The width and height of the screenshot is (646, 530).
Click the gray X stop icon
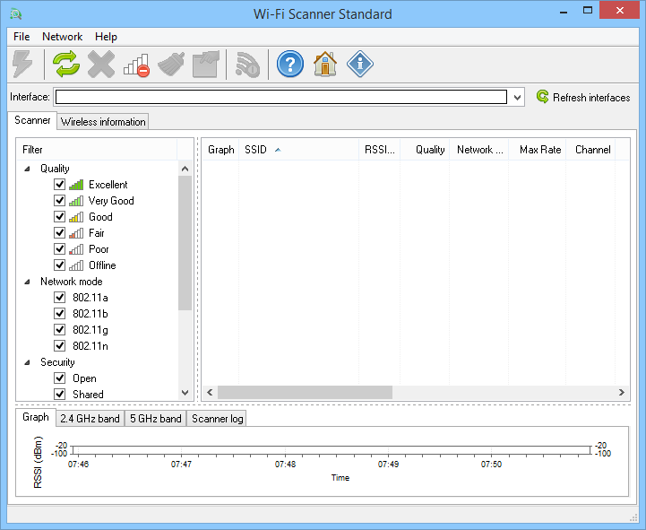101,64
